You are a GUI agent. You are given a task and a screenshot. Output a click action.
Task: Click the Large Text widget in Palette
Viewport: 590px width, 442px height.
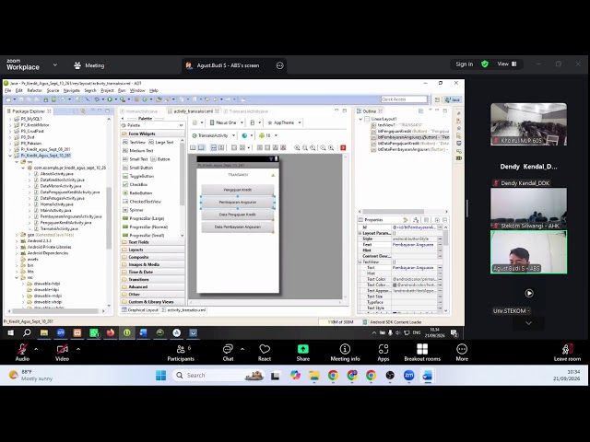click(x=161, y=142)
